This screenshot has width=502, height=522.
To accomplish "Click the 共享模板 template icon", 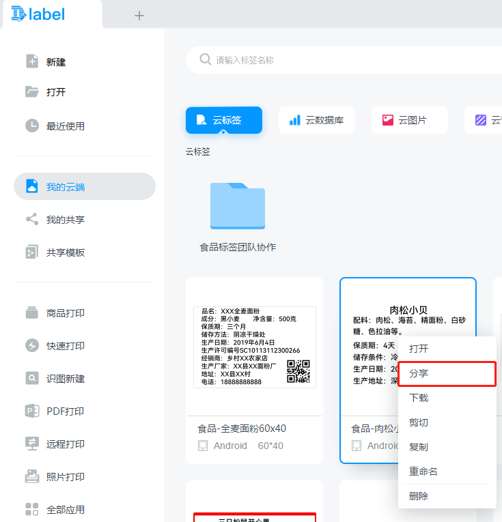I will [x=32, y=252].
